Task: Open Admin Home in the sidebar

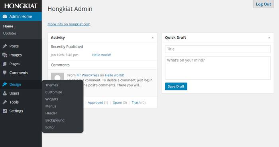Action: 21,16
